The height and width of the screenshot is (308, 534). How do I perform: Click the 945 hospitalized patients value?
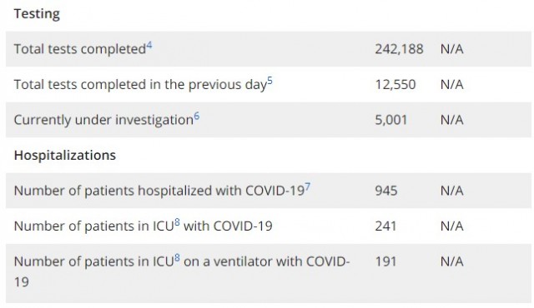coord(386,191)
